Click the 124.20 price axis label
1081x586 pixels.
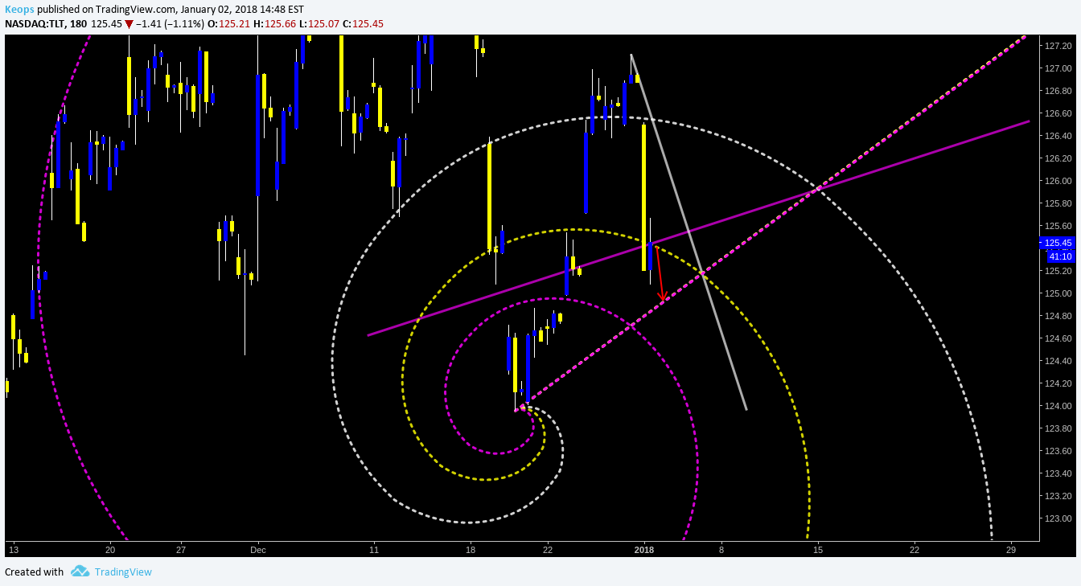click(x=1058, y=383)
